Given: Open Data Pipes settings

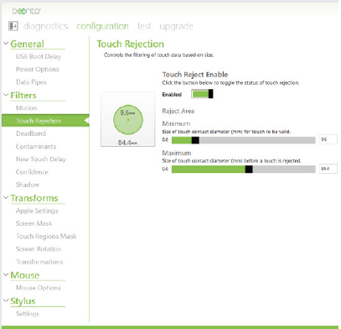Looking at the screenshot, I should tap(31, 82).
